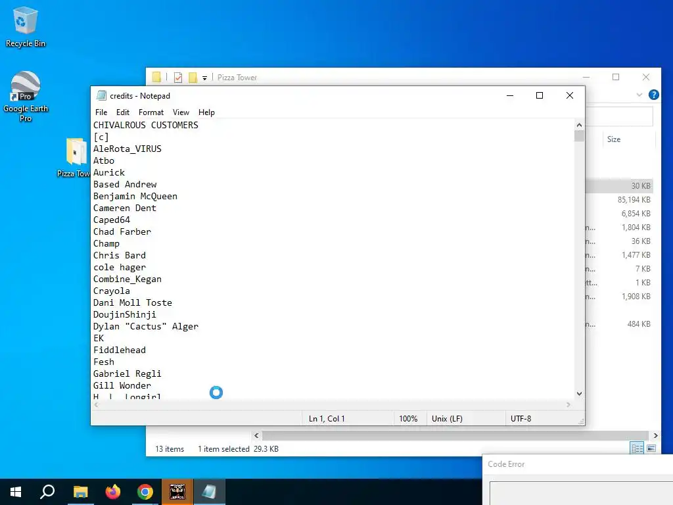673x505 pixels.
Task: Click the "DoujinShinji" line
Action: pyautogui.click(x=125, y=315)
